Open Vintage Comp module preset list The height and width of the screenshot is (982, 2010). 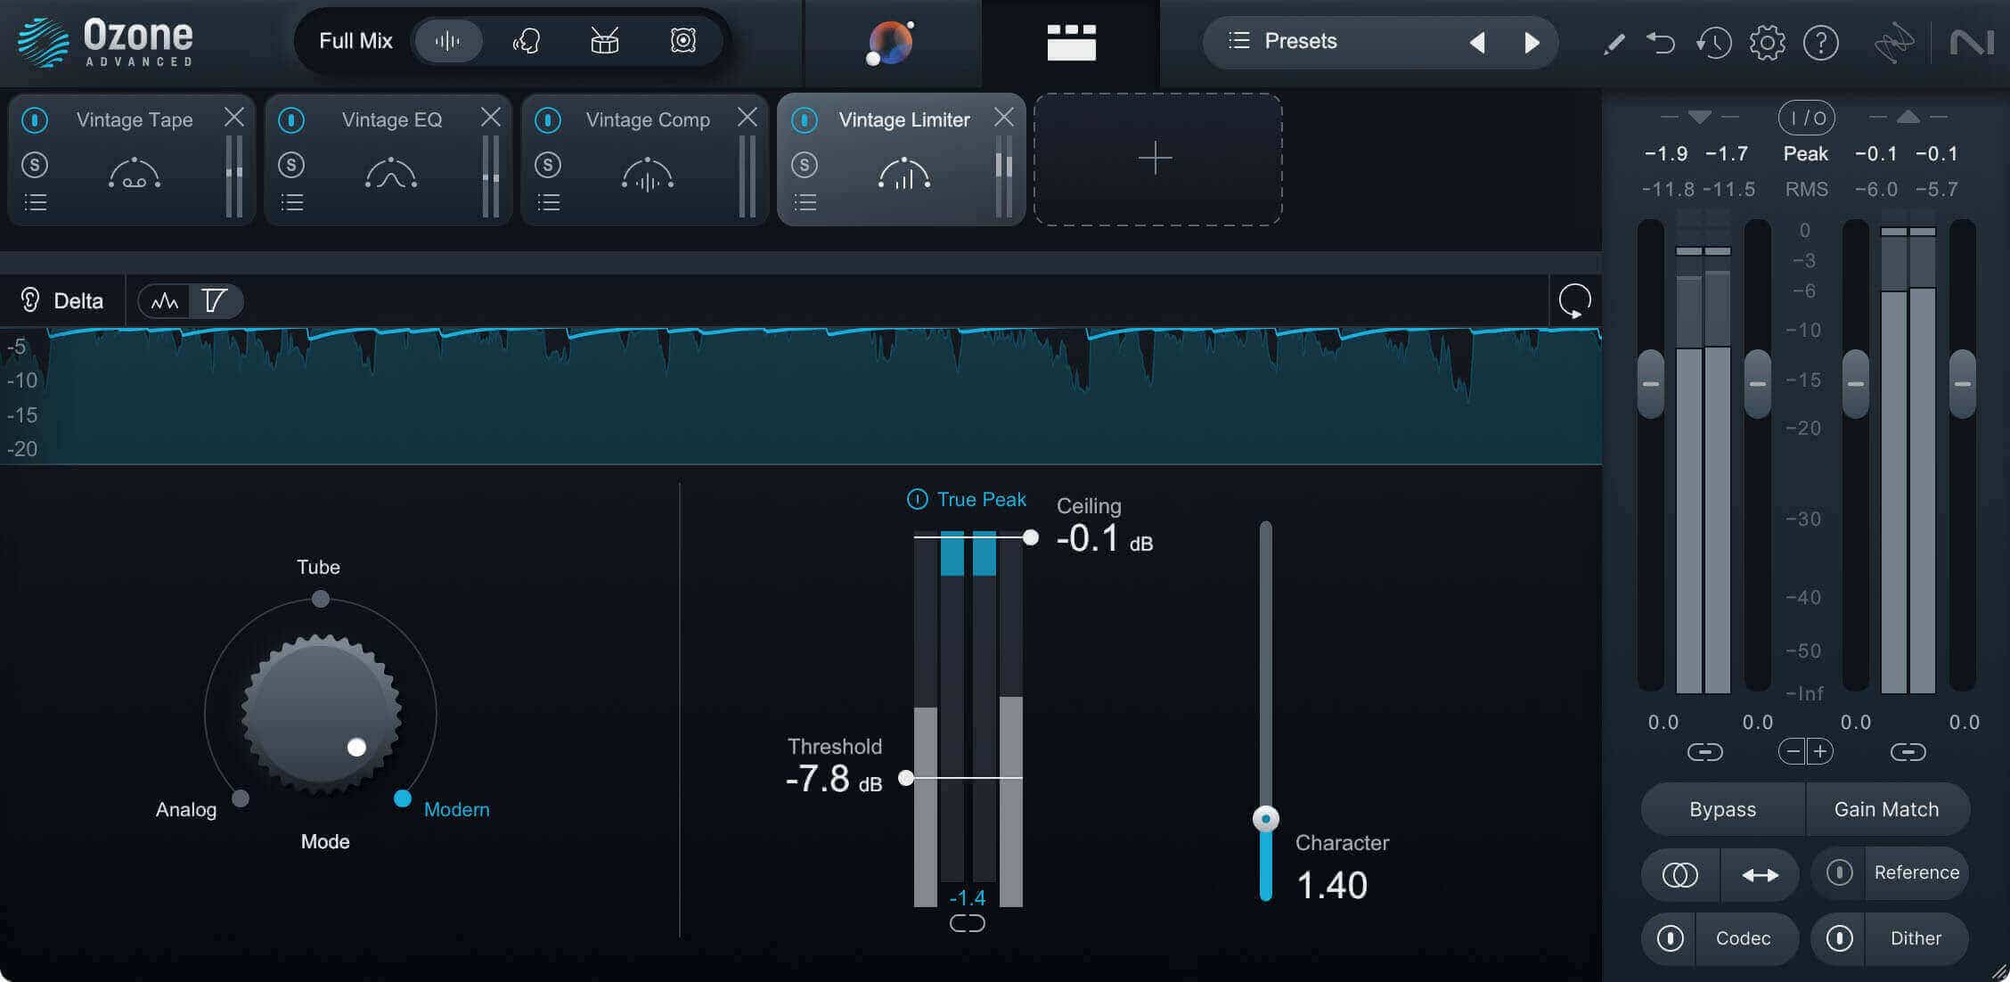tap(549, 202)
